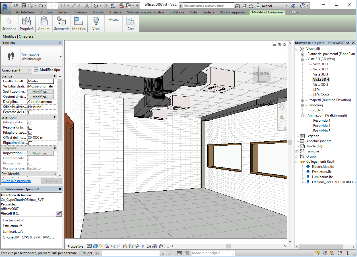Click the binoculars search icon

[238, 6]
